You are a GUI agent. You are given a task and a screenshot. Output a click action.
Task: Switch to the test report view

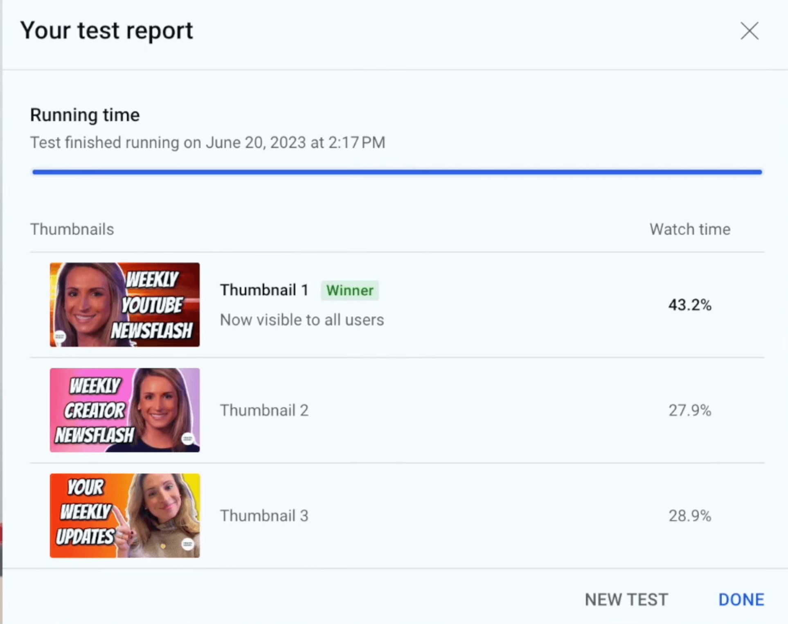click(x=107, y=30)
